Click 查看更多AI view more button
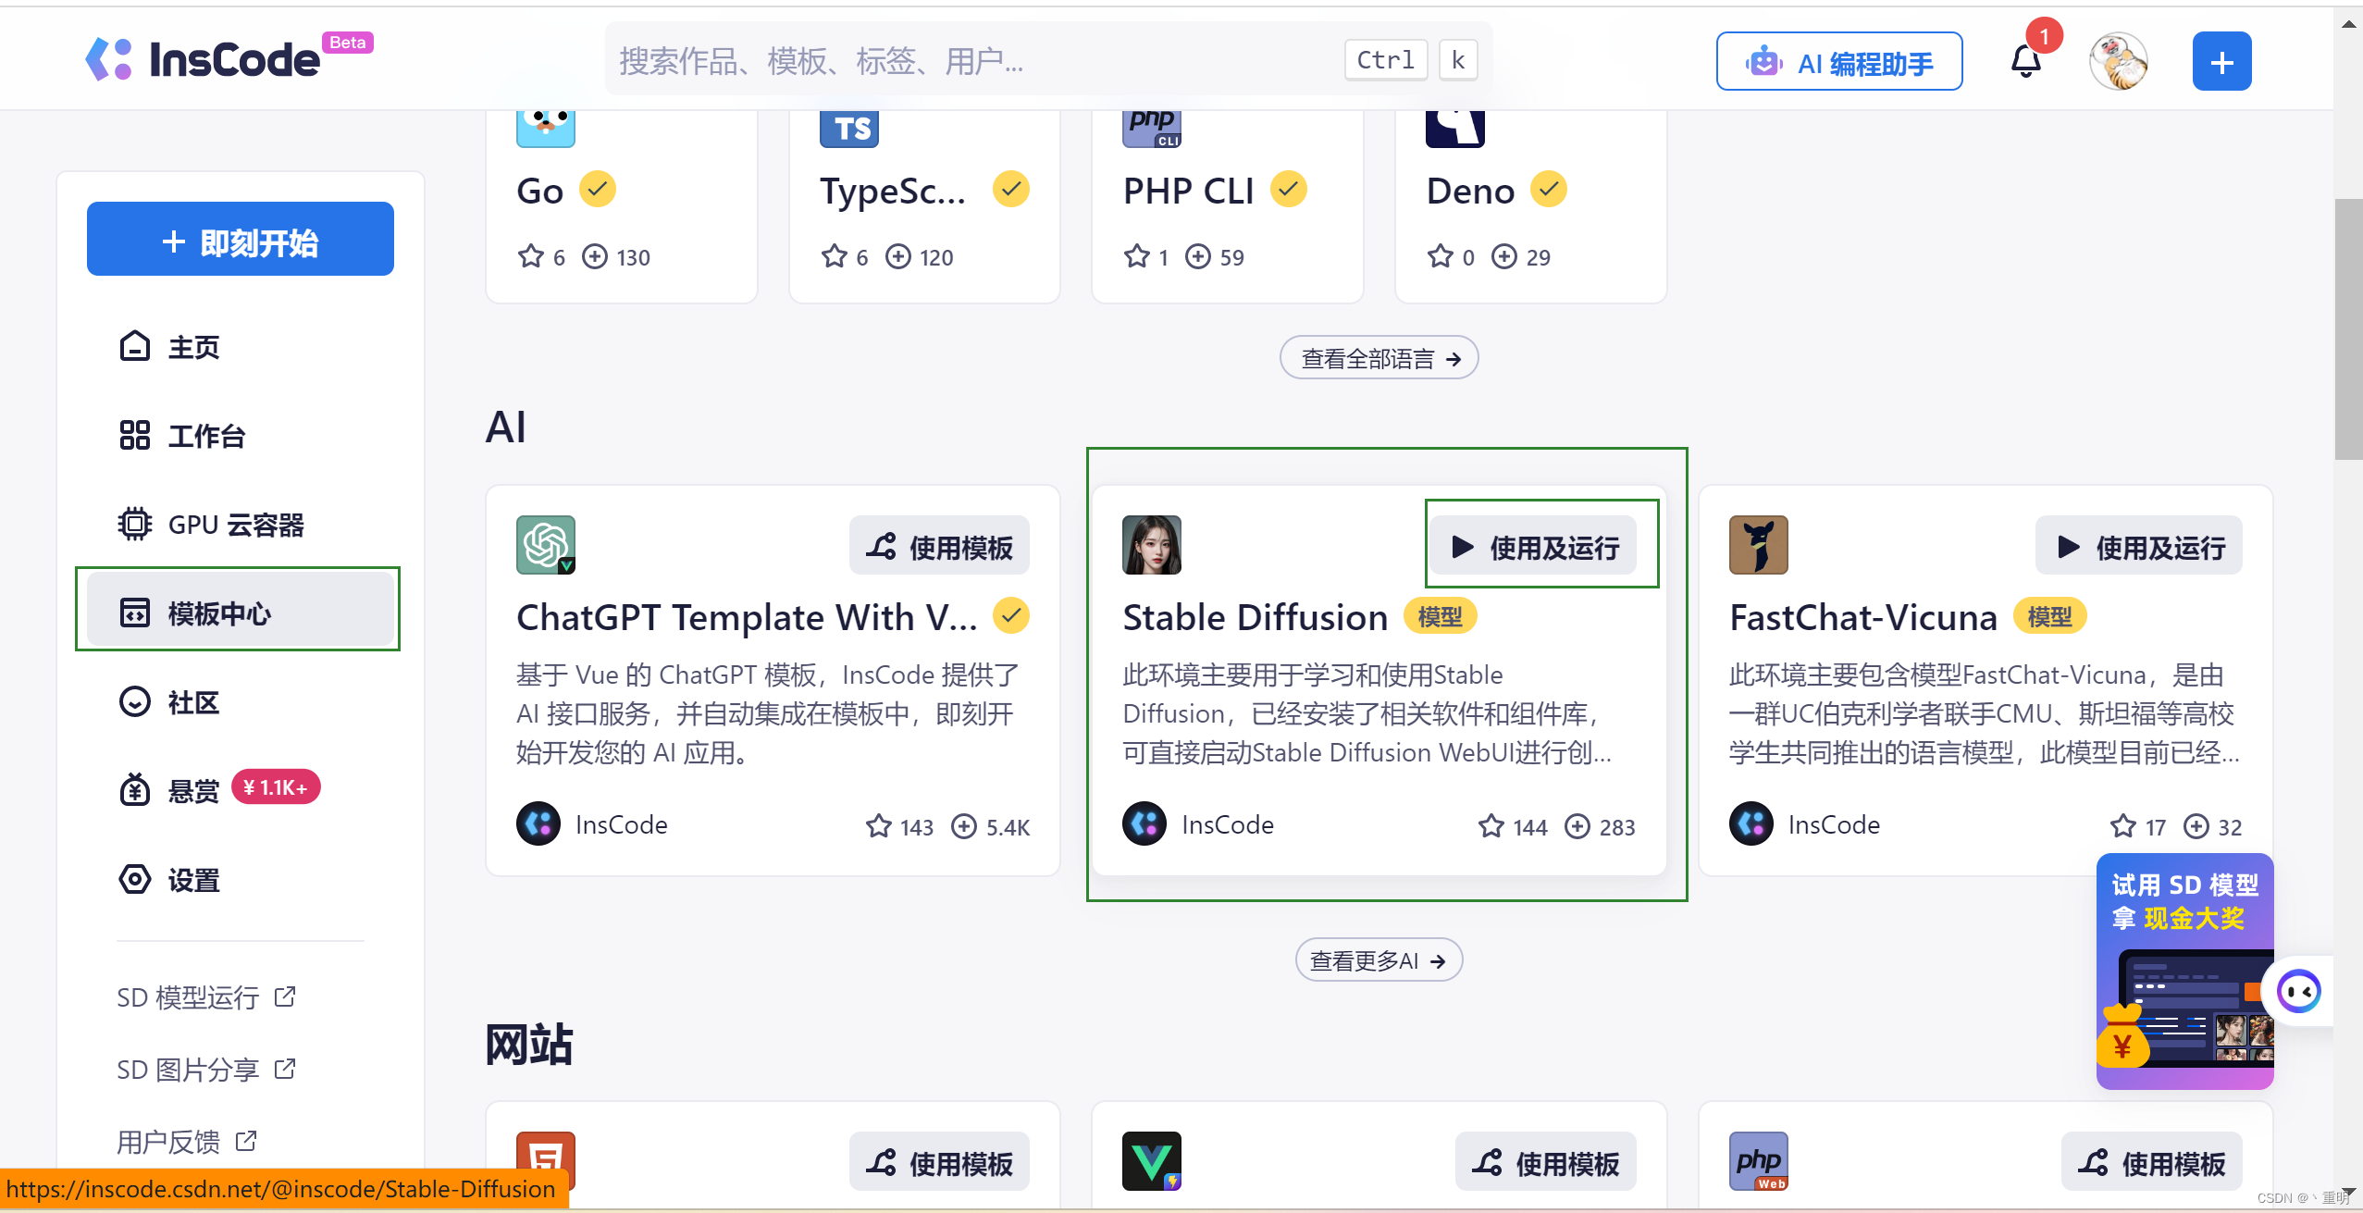Viewport: 2363px width, 1213px height. pos(1379,960)
